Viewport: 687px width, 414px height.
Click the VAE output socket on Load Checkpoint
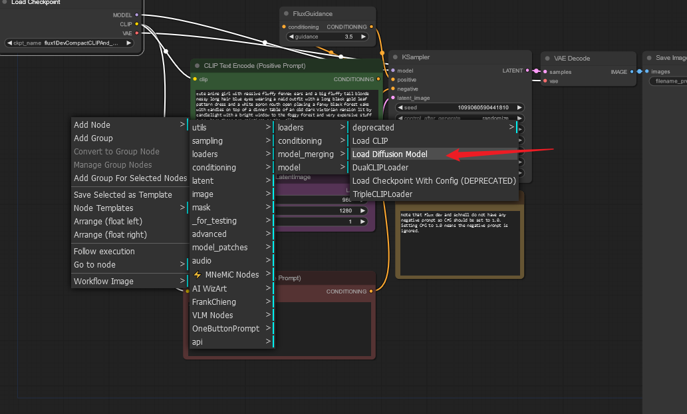[x=137, y=33]
